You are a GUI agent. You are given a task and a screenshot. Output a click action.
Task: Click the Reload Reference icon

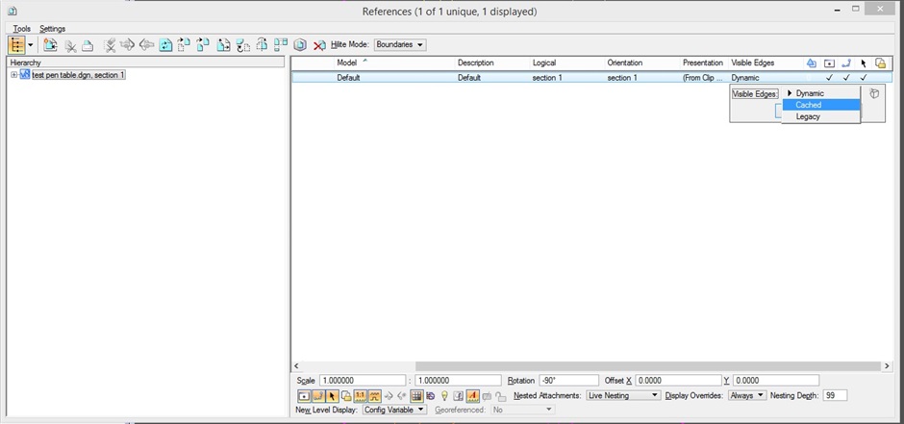[165, 45]
